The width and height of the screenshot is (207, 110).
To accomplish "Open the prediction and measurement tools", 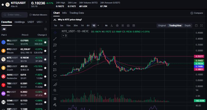I will pos(55,70).
